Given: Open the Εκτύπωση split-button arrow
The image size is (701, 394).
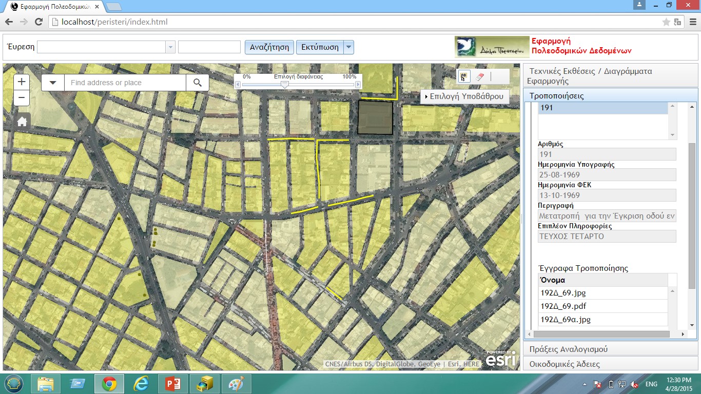Looking at the screenshot, I should click(348, 47).
